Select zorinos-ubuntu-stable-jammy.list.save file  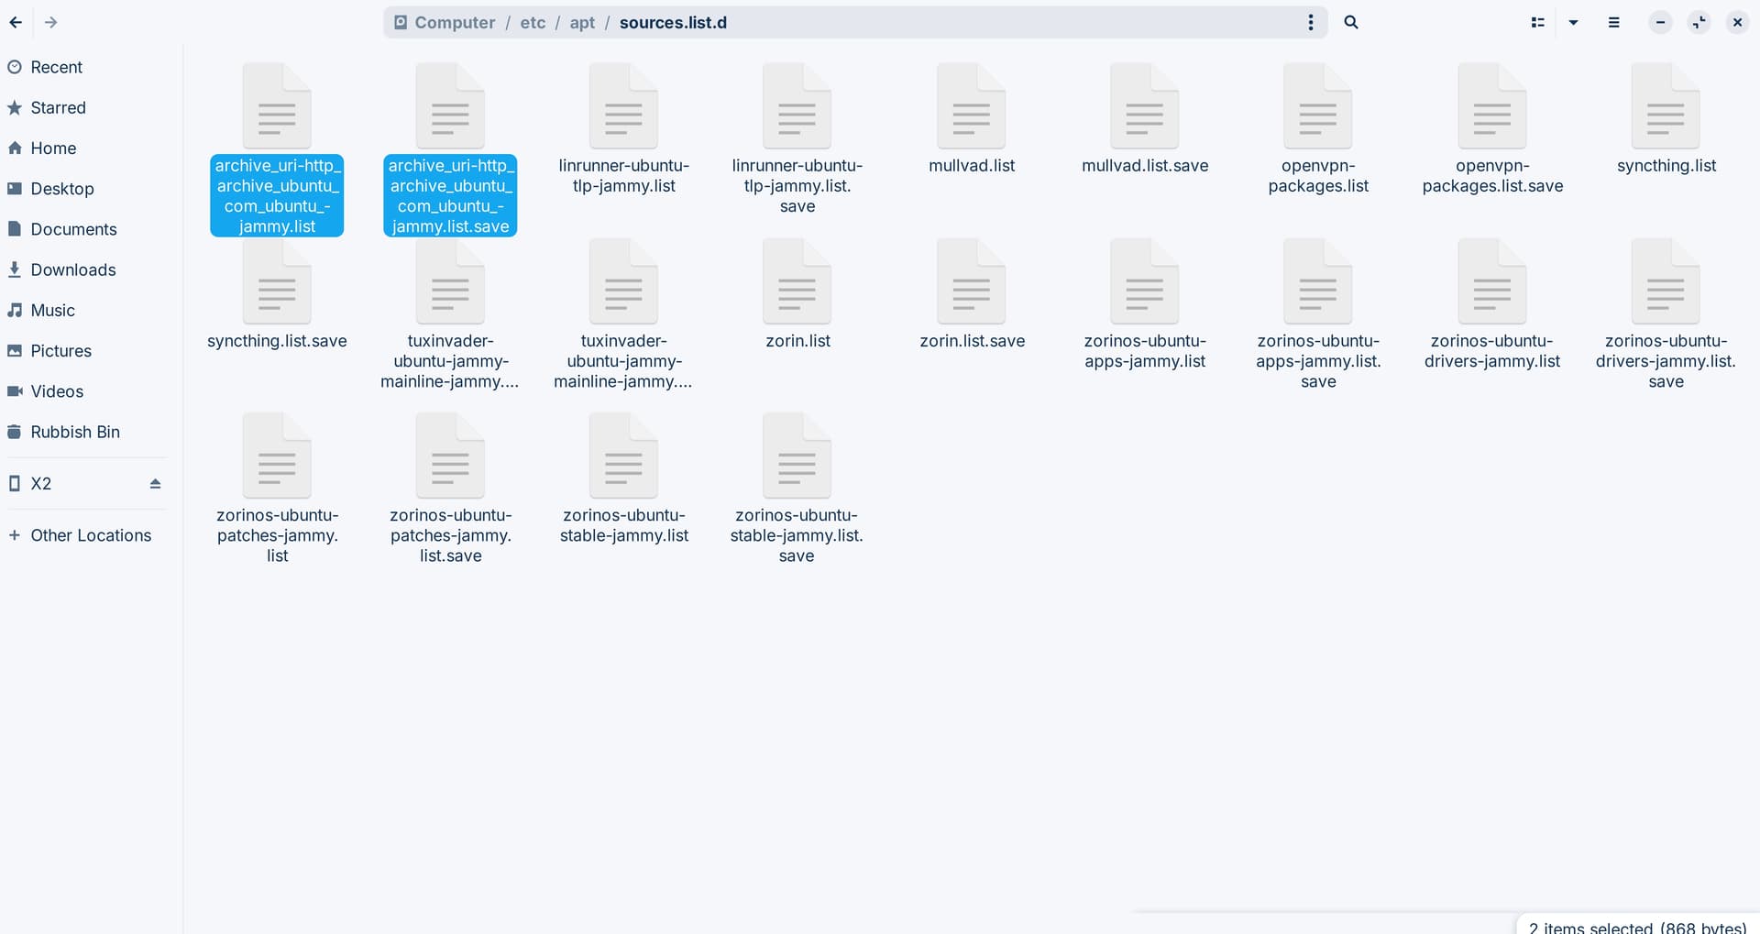[797, 489]
